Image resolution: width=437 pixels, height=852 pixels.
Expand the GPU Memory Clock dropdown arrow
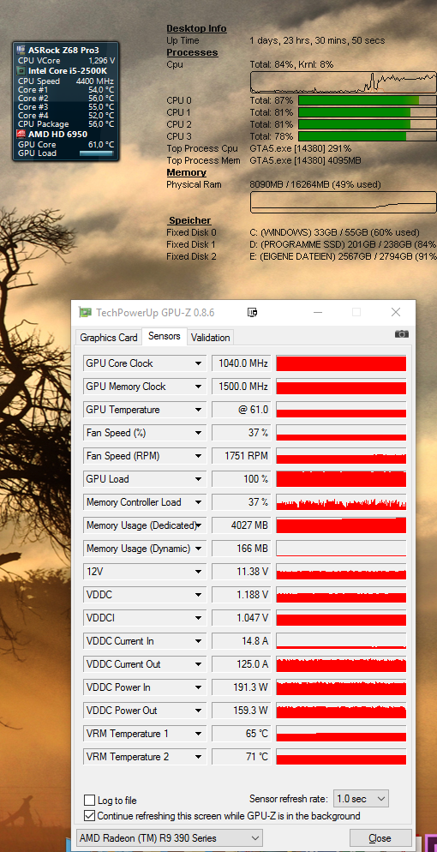coord(199,387)
